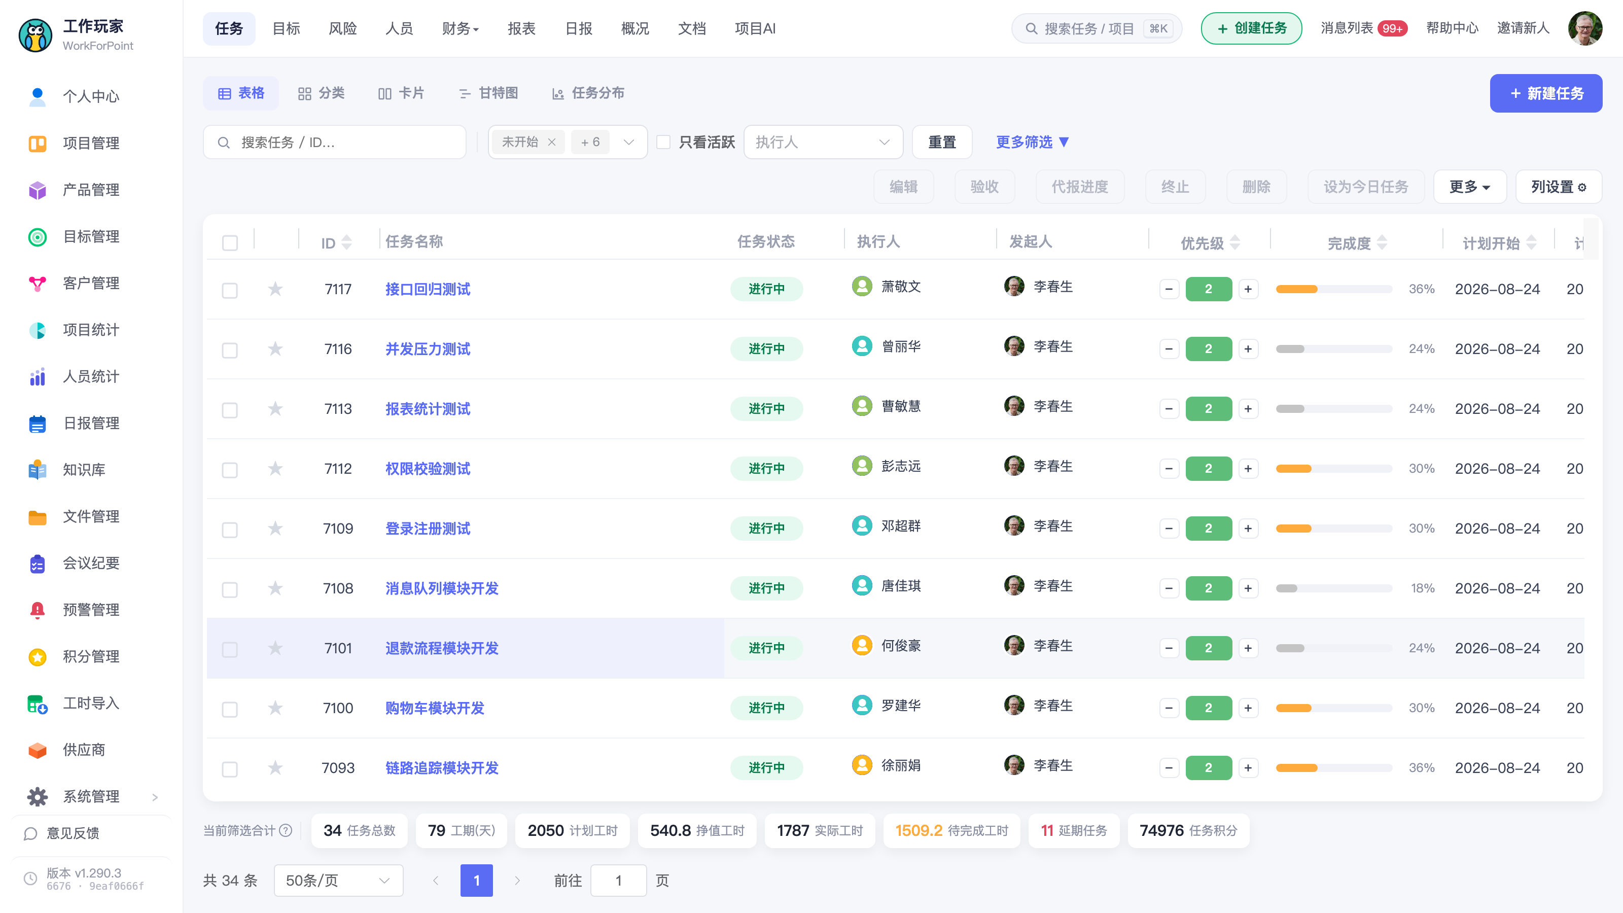Open the 执行人 filter dropdown
This screenshot has height=913, width=1623.
pyautogui.click(x=823, y=142)
